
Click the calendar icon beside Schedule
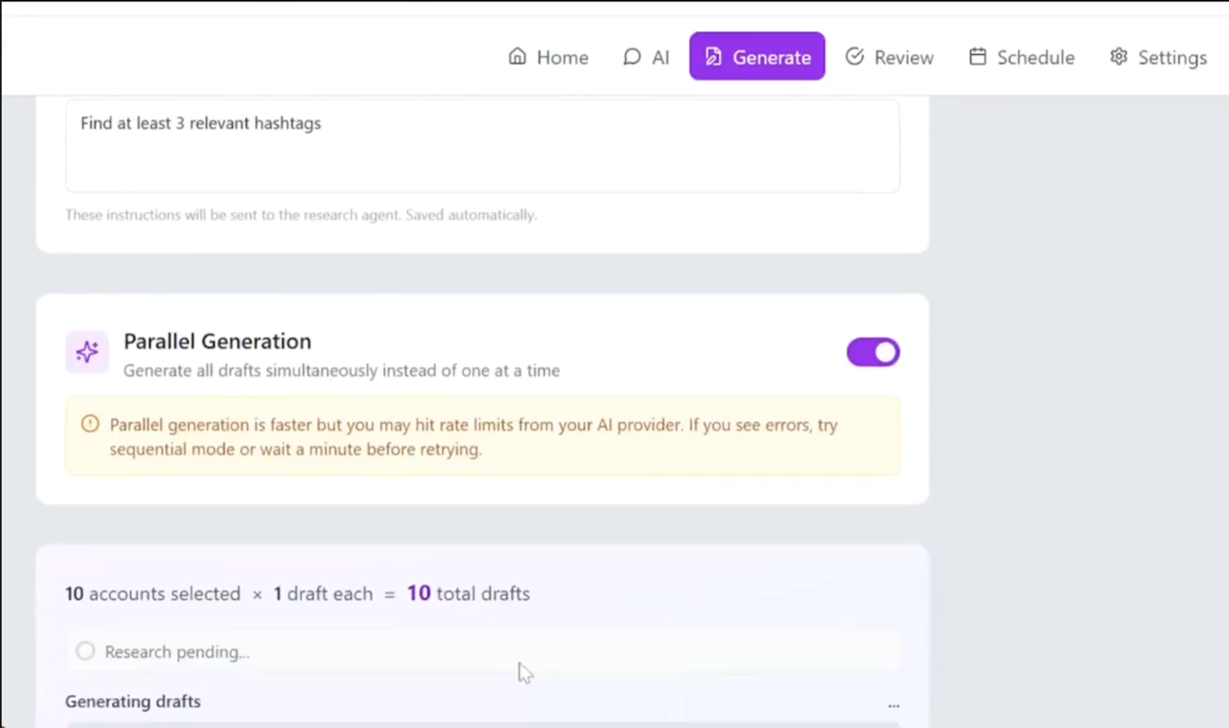(978, 56)
